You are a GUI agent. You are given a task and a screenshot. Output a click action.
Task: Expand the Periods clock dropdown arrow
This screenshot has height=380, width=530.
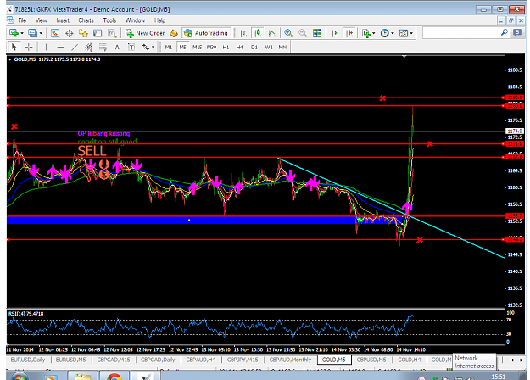click(393, 33)
